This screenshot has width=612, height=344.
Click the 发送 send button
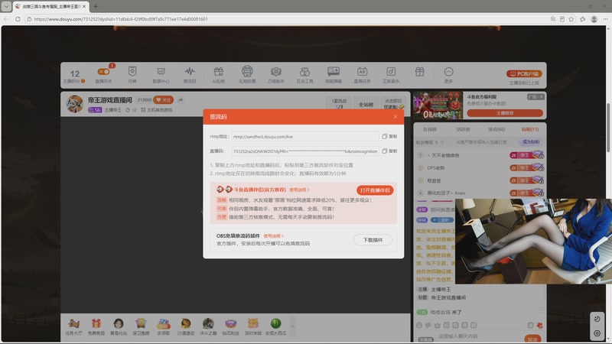(532, 339)
